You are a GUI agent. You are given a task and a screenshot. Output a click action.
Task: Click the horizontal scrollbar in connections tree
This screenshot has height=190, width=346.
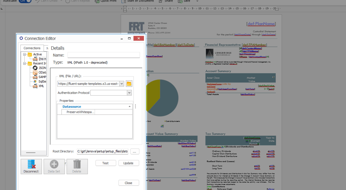(30, 153)
